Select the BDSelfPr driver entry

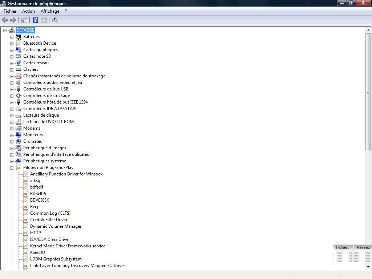(38, 194)
